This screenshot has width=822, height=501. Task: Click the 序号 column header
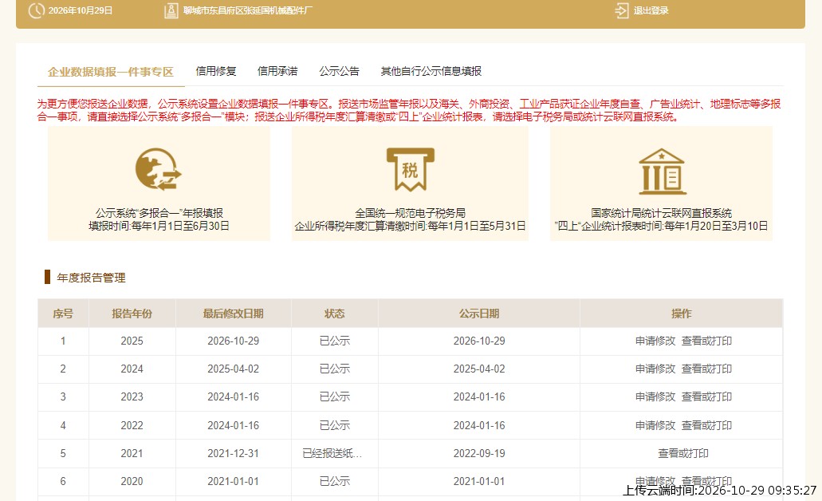pos(63,314)
